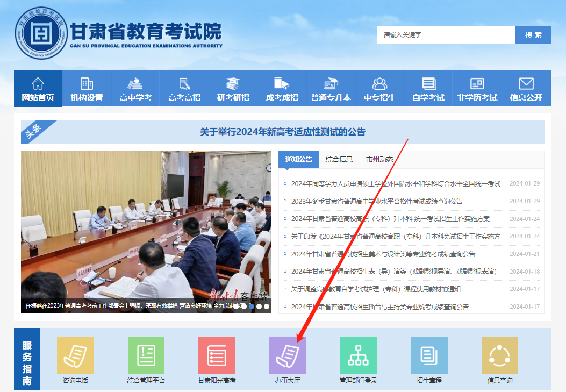Switch to the 综合信息 tab
The width and height of the screenshot is (566, 392).
coord(339,159)
